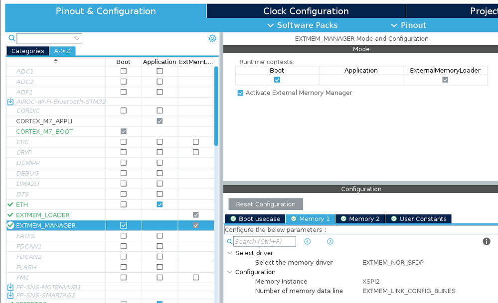
Task: Toggle FMC ExtMemLoader checkbox
Action: (x=195, y=277)
